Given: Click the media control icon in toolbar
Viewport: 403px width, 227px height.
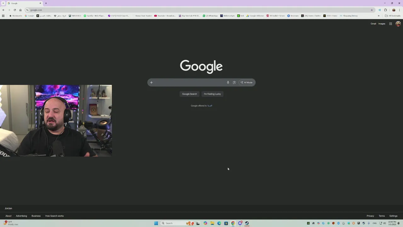Looking at the screenshot, I should coord(379,10).
